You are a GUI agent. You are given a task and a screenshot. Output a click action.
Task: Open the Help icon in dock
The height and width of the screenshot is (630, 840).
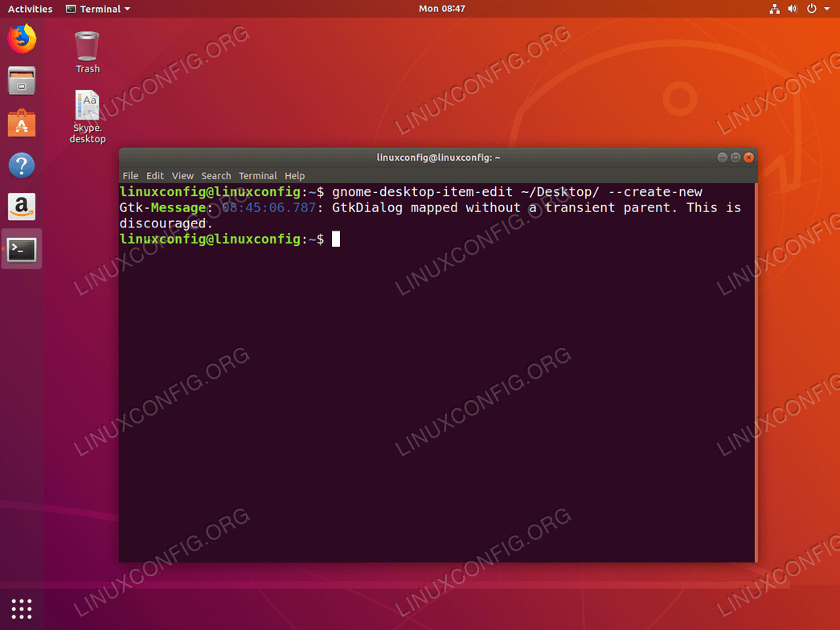(x=22, y=166)
